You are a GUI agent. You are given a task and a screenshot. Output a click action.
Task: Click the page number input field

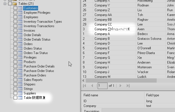[102, 86]
